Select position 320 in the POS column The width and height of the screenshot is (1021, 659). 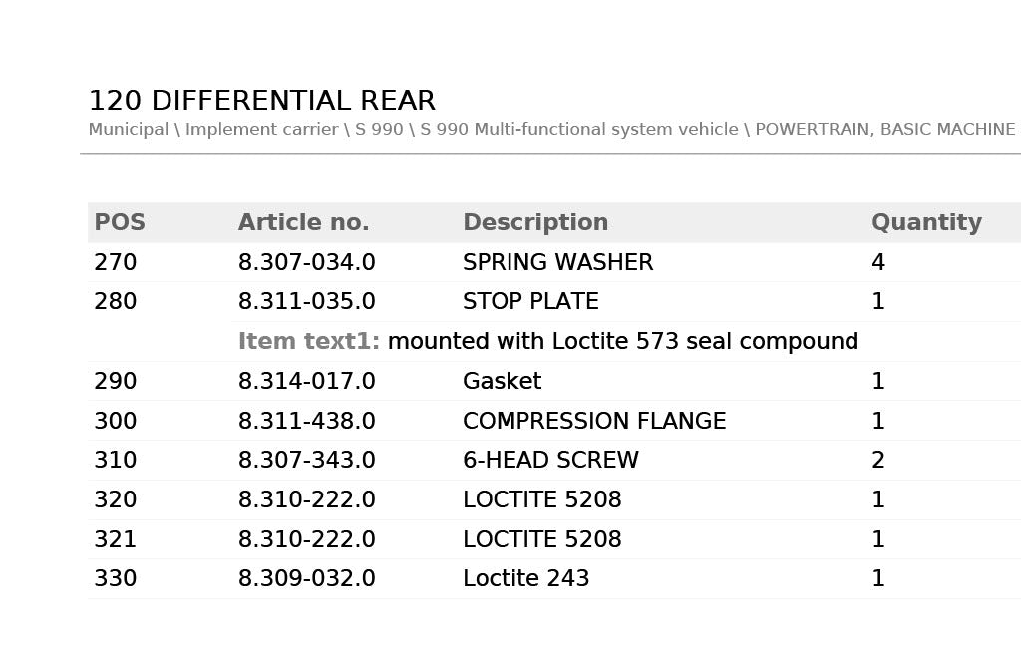click(116, 500)
